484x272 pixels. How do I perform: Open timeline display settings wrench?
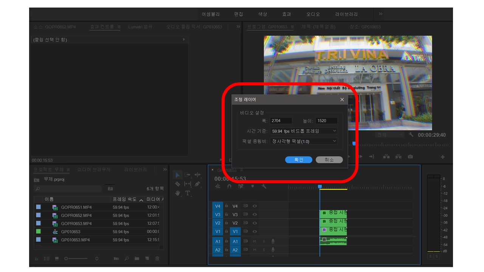coord(264,186)
